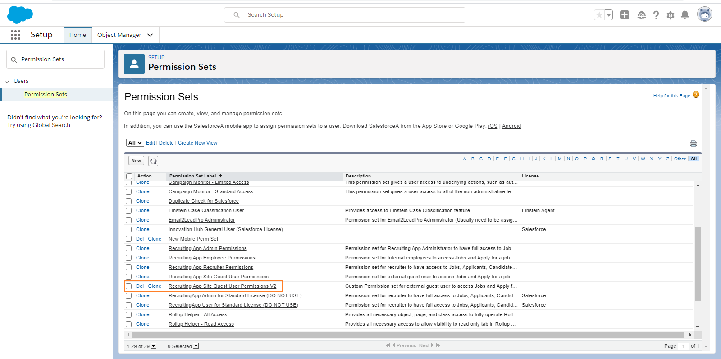Check the New Mobile Perm Set row

[129, 239]
